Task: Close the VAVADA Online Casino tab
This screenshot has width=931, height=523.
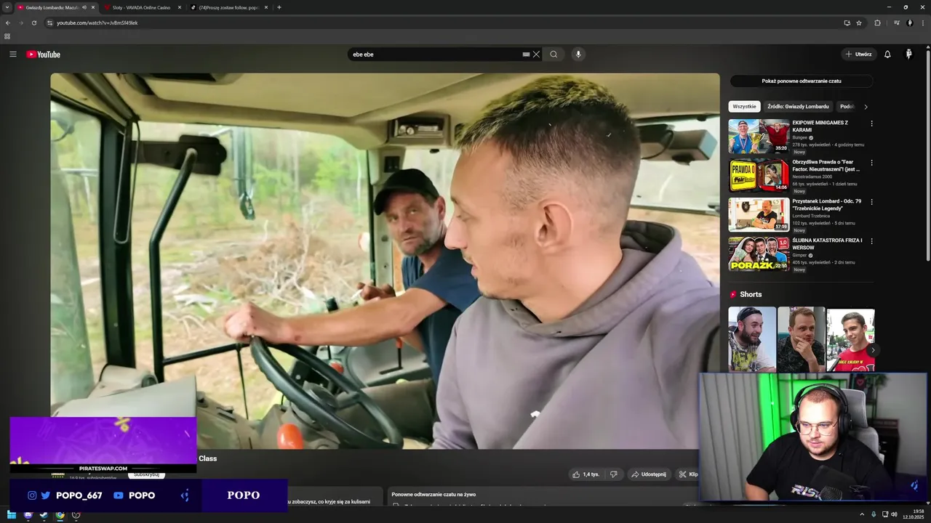Action: pos(180,7)
